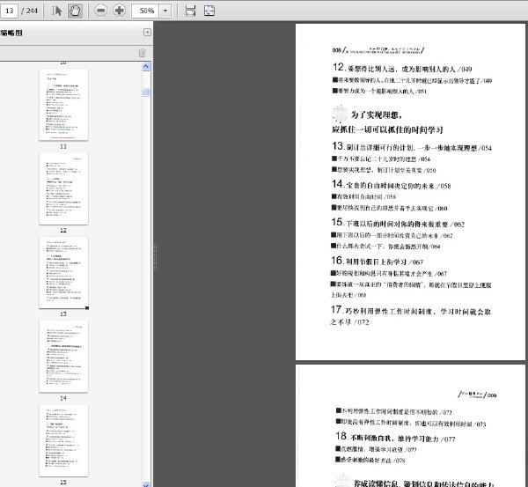Click the current page number field

(9, 11)
